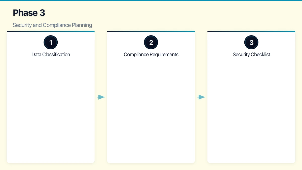Open the Security Checklist step
The image size is (302, 170).
251,54
